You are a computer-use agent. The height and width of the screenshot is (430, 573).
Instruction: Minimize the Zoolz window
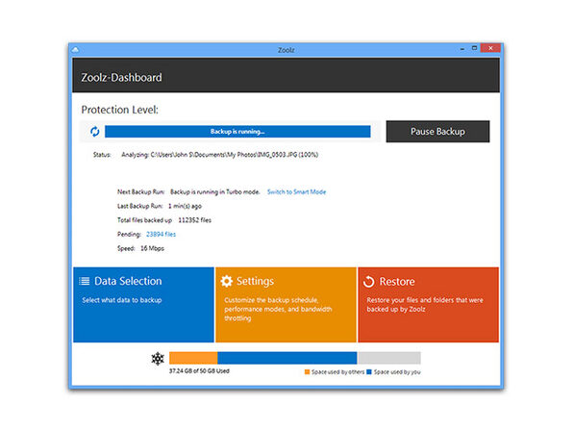(x=462, y=49)
